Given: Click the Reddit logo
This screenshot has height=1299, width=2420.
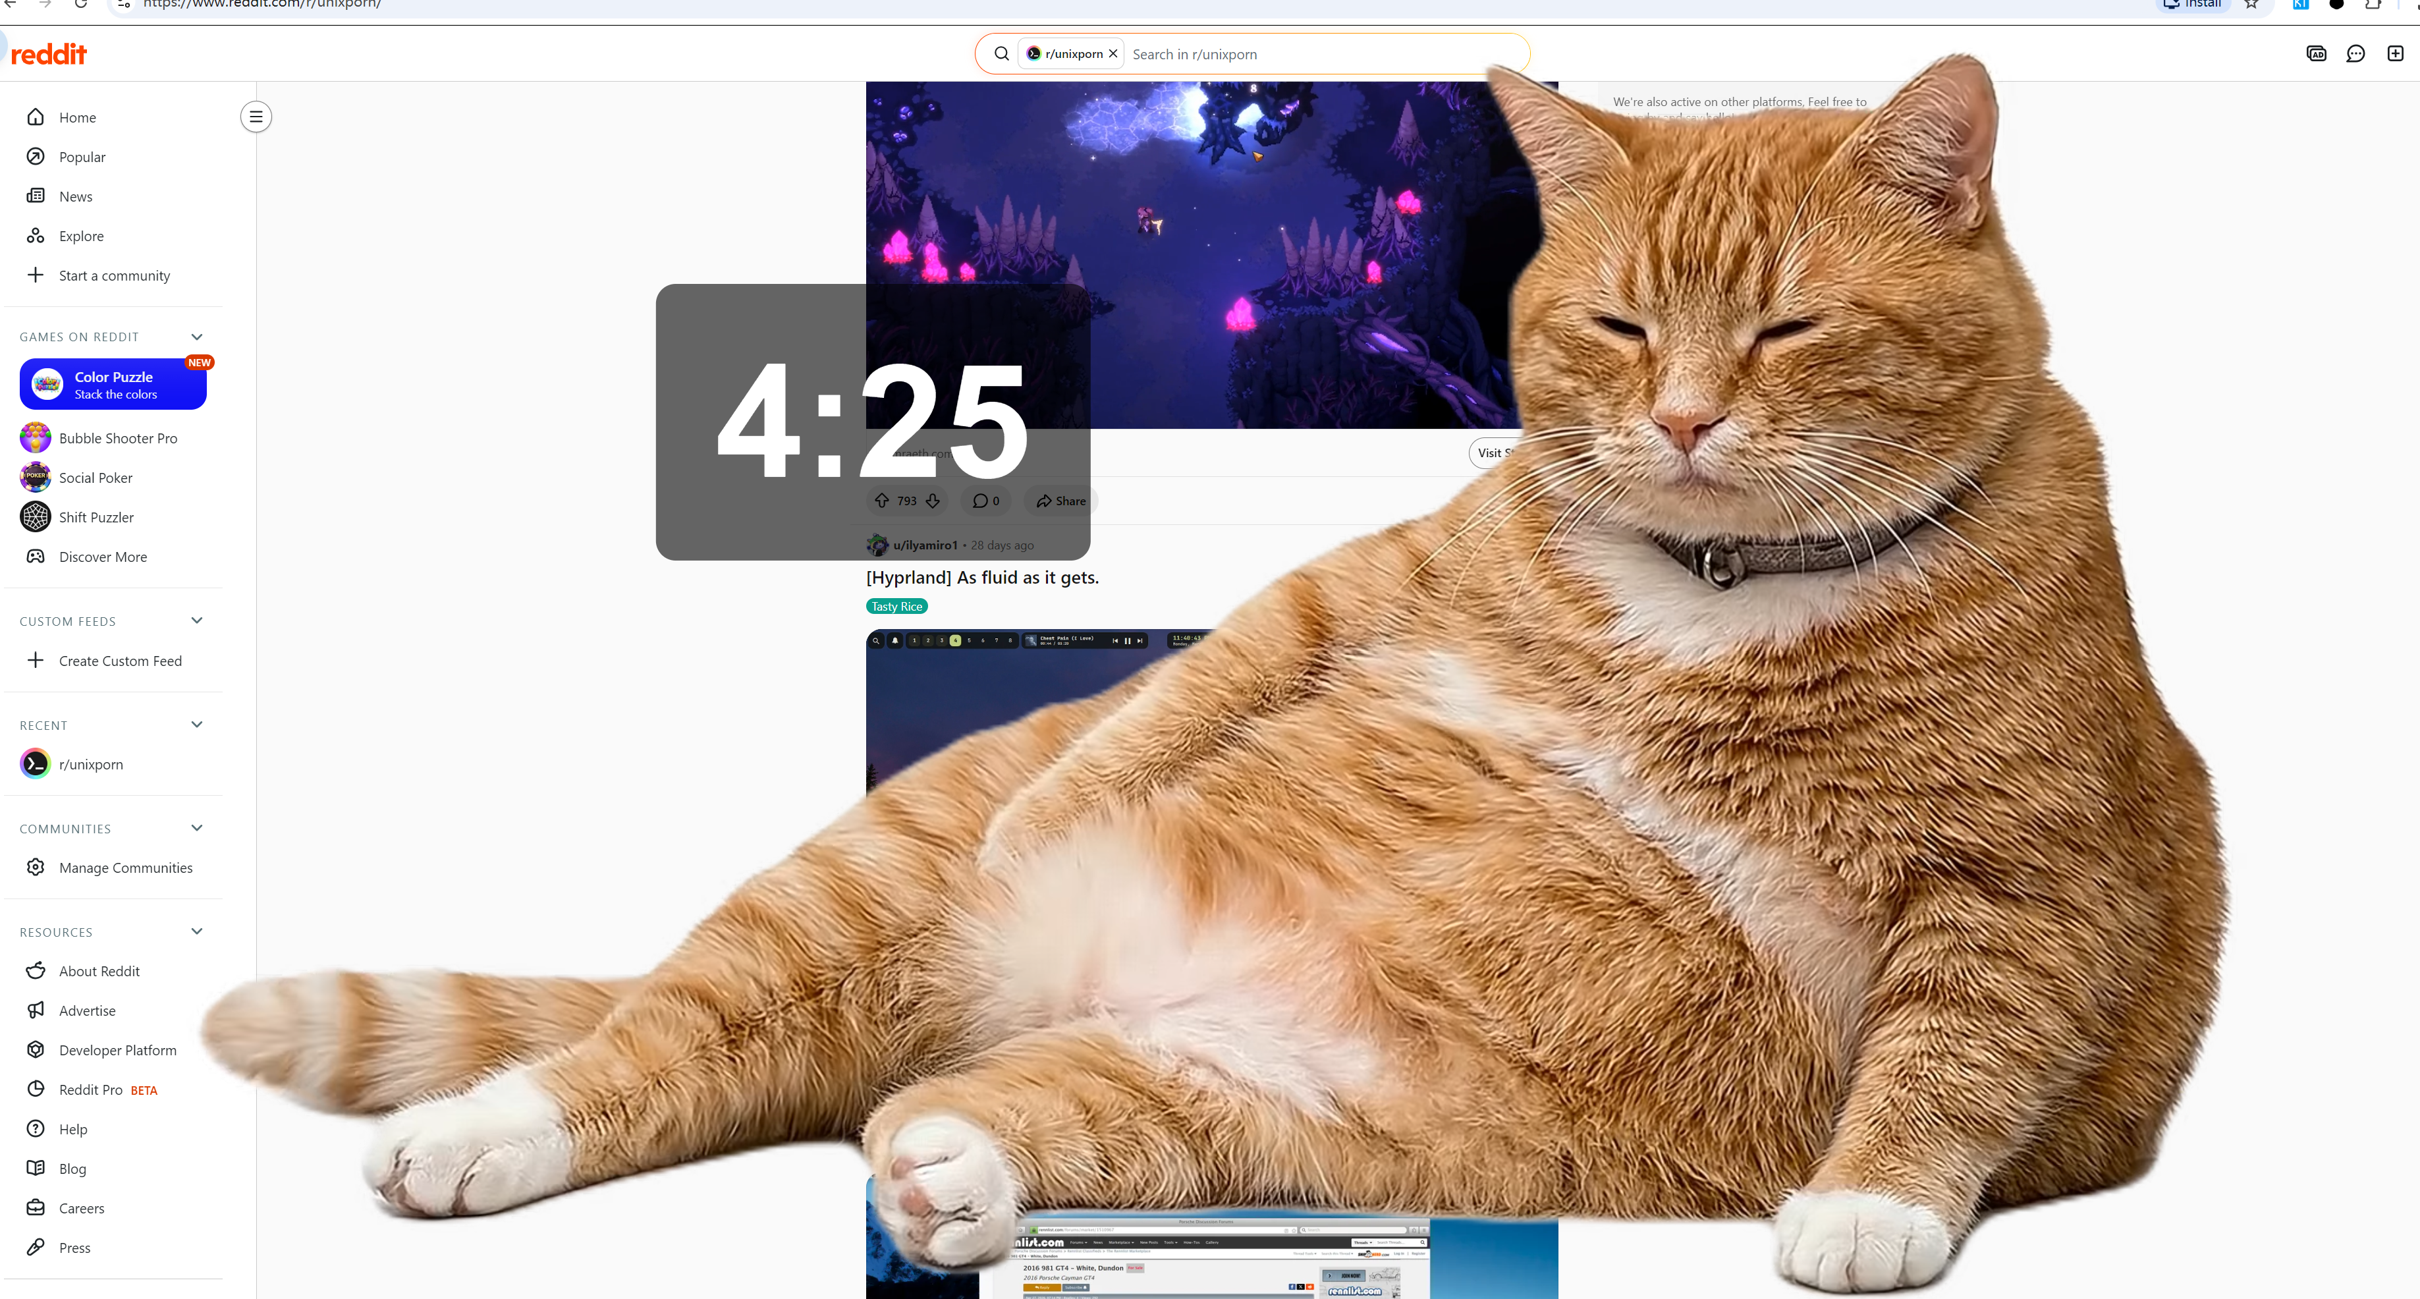Looking at the screenshot, I should tap(49, 53).
